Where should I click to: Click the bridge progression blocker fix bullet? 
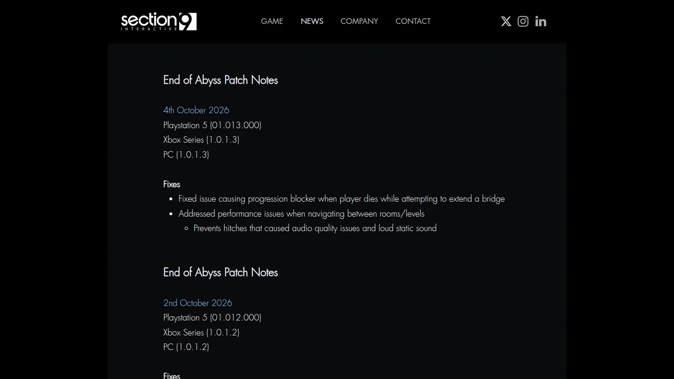tap(342, 199)
